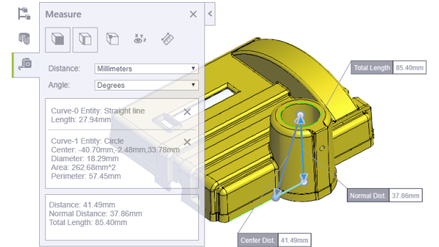The image size is (439, 247).
Task: Select the vertex point measure mode icon
Action: tap(112, 39)
